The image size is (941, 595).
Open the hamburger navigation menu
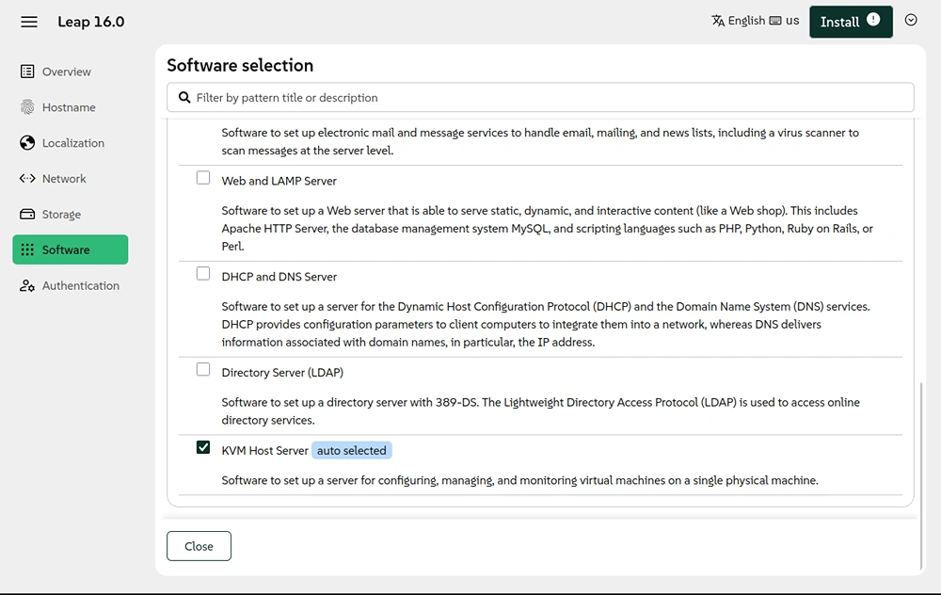tap(29, 22)
